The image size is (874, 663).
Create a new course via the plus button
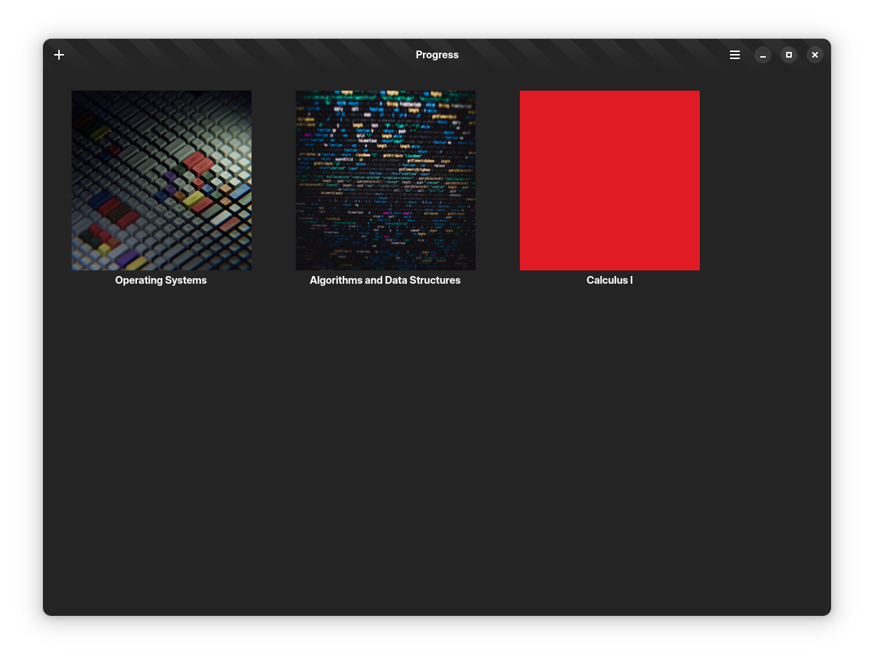coord(59,55)
